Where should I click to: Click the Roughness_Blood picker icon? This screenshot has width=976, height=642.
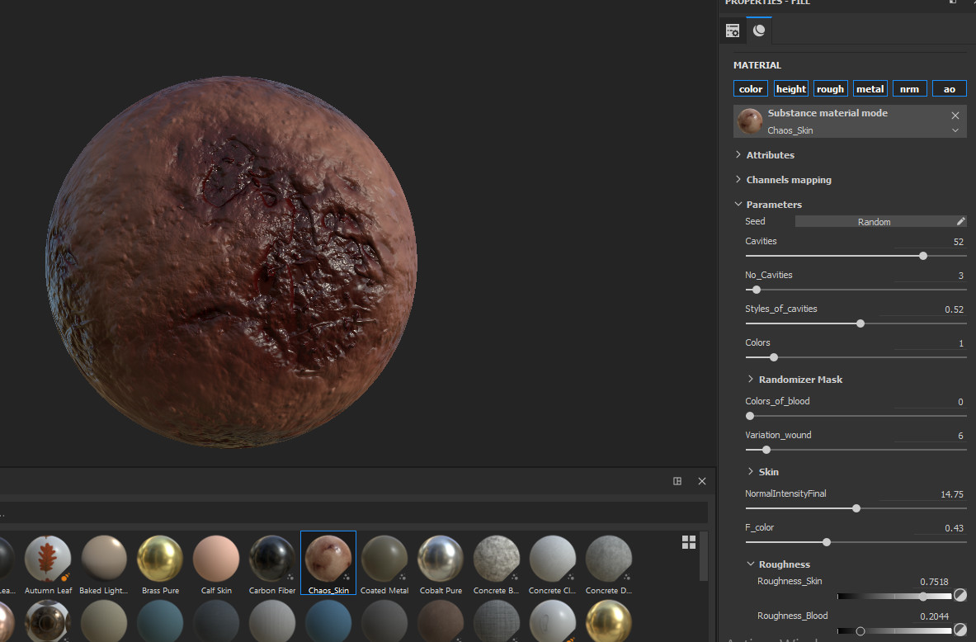tap(960, 630)
